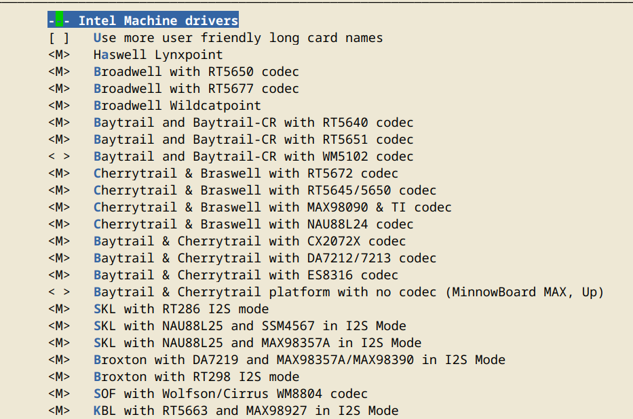Toggle module state for Cherrytrail NAU88L24 codec
The height and width of the screenshot is (419, 633).
pyautogui.click(x=59, y=224)
